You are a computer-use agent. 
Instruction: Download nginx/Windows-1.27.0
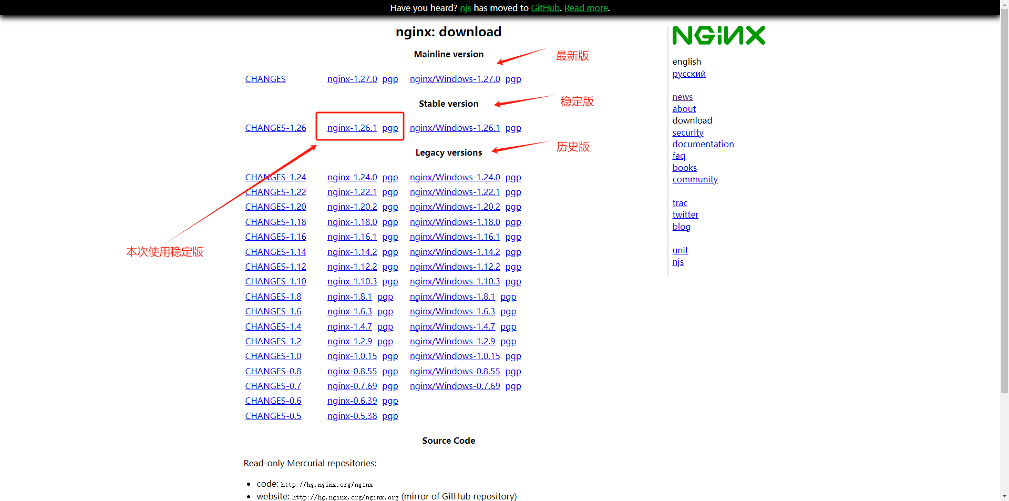point(455,79)
